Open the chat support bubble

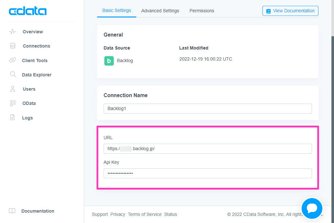point(311,208)
